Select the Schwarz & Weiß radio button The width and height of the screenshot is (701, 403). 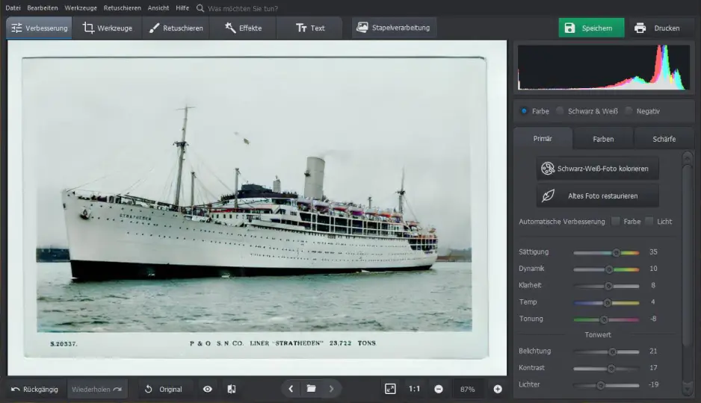click(x=560, y=111)
